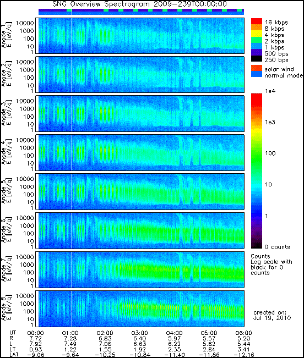
Task: Click the solar wind mode swatch
Action: [257, 68]
